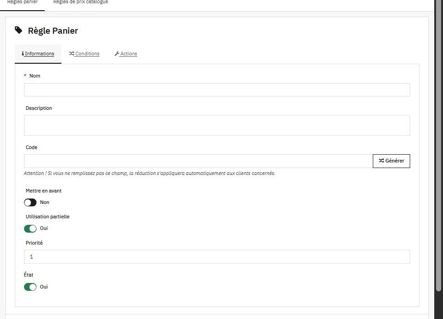Click the Attention code warning text
This screenshot has height=319, width=443.
click(x=150, y=173)
